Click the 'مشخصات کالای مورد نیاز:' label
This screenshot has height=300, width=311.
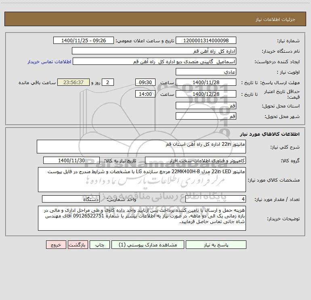274,180
